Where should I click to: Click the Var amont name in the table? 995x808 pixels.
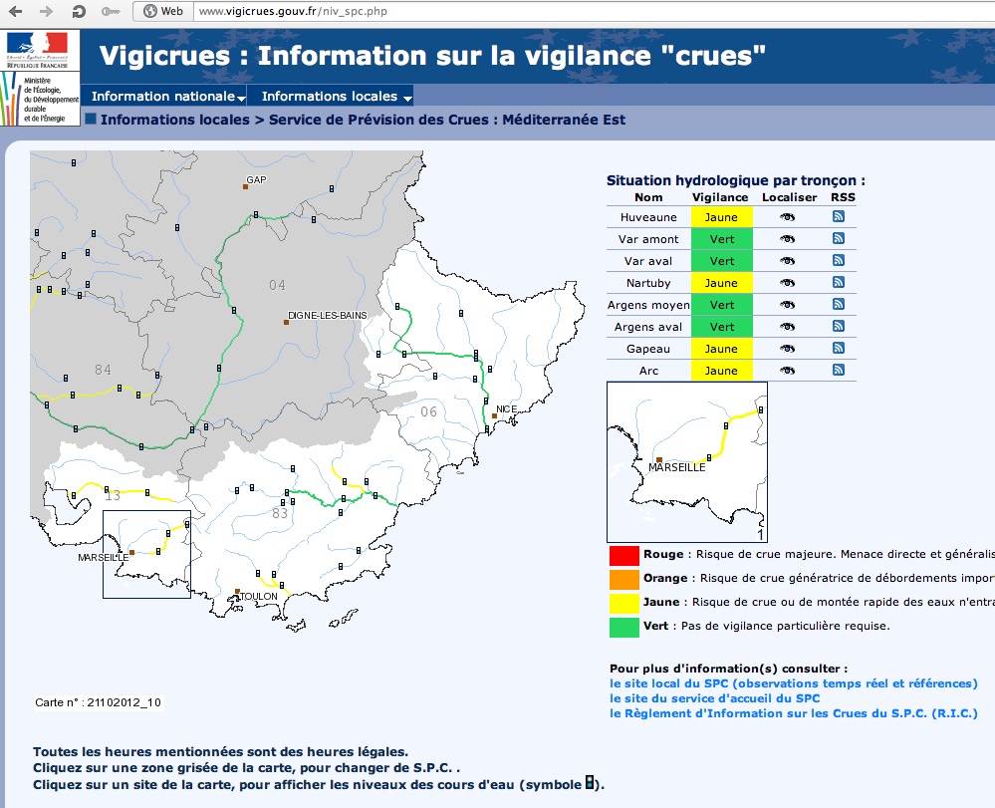pos(648,239)
